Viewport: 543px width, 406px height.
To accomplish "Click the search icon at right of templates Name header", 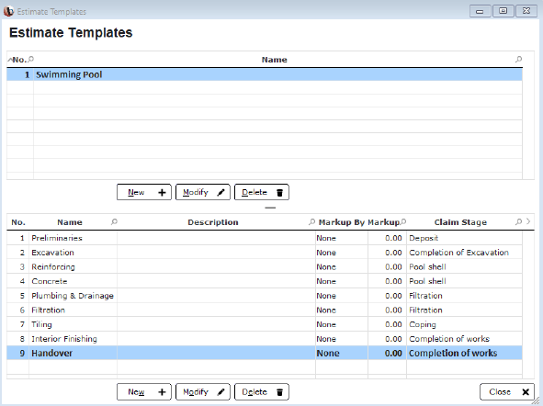I will pos(518,59).
